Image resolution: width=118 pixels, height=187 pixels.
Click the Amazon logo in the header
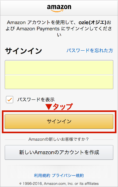tap(59, 8)
